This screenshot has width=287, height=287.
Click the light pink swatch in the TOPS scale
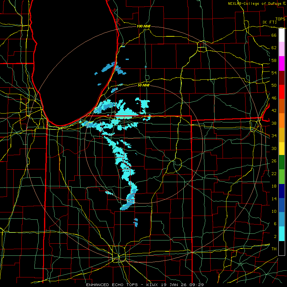(282, 49)
